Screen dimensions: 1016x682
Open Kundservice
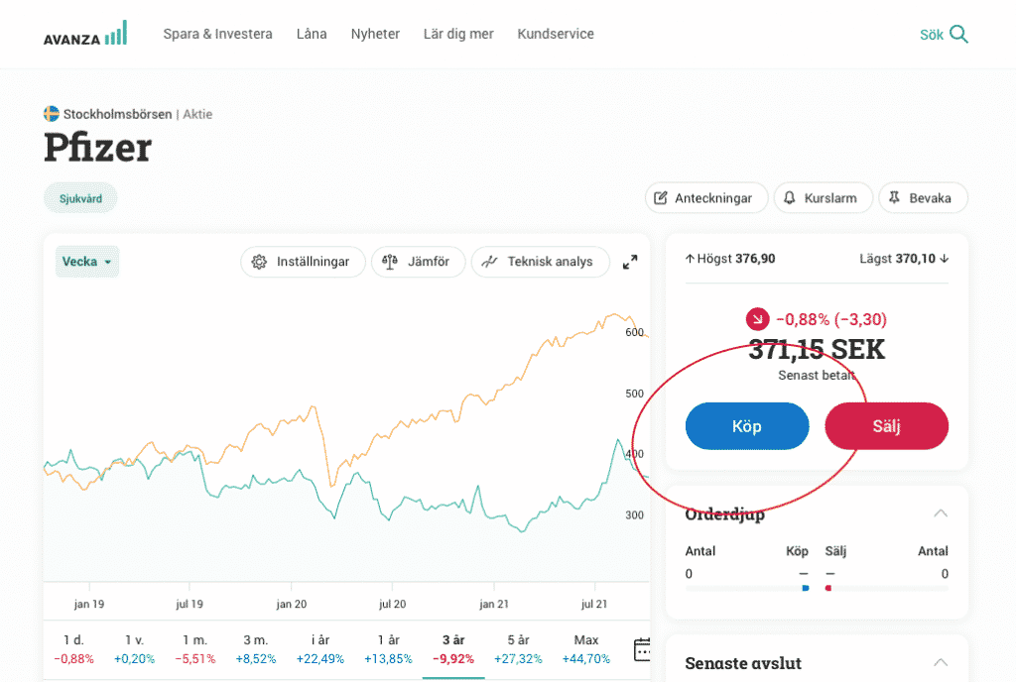click(556, 34)
